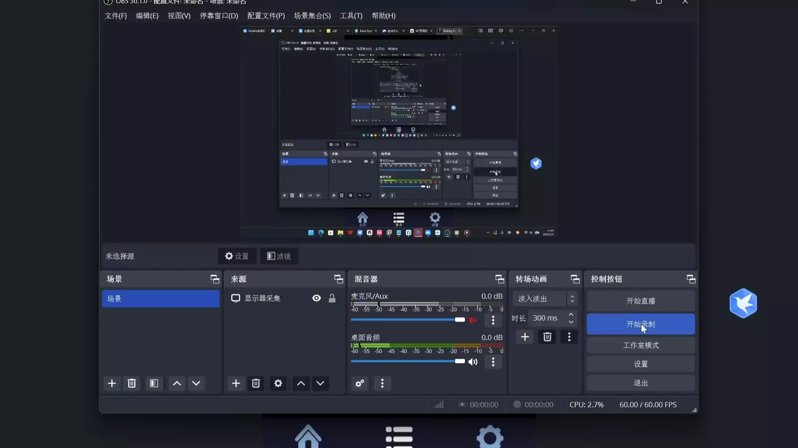The width and height of the screenshot is (798, 448).
Task: Mute the 桌面音频 channel
Action: point(473,362)
